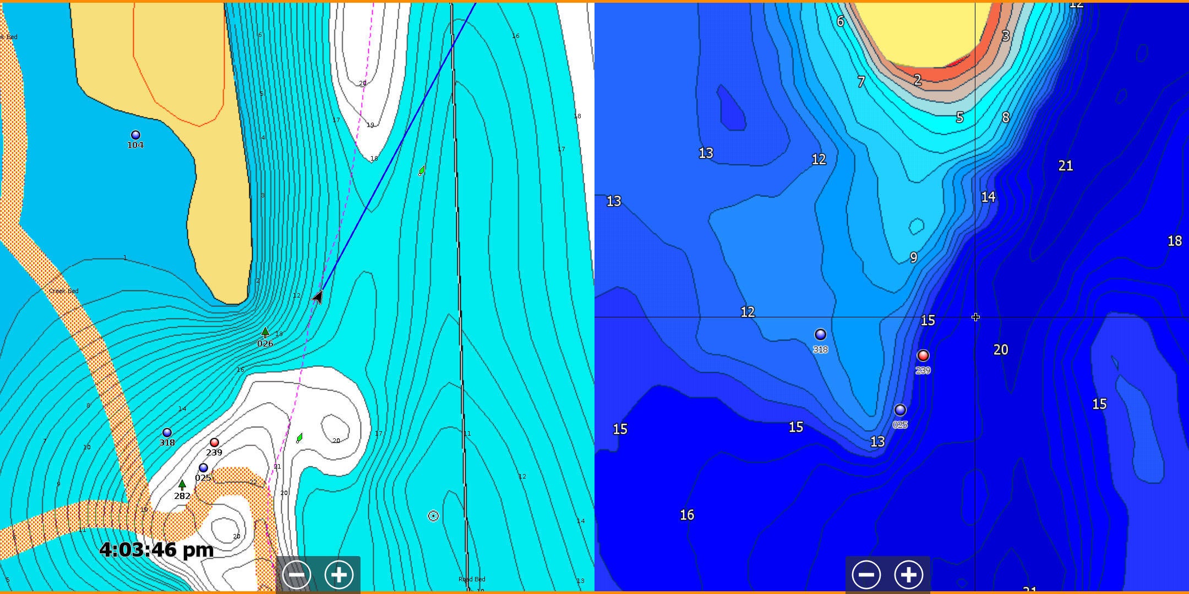Select waypoint 025 on right chart
This screenshot has width=1189, height=594.
click(899, 410)
